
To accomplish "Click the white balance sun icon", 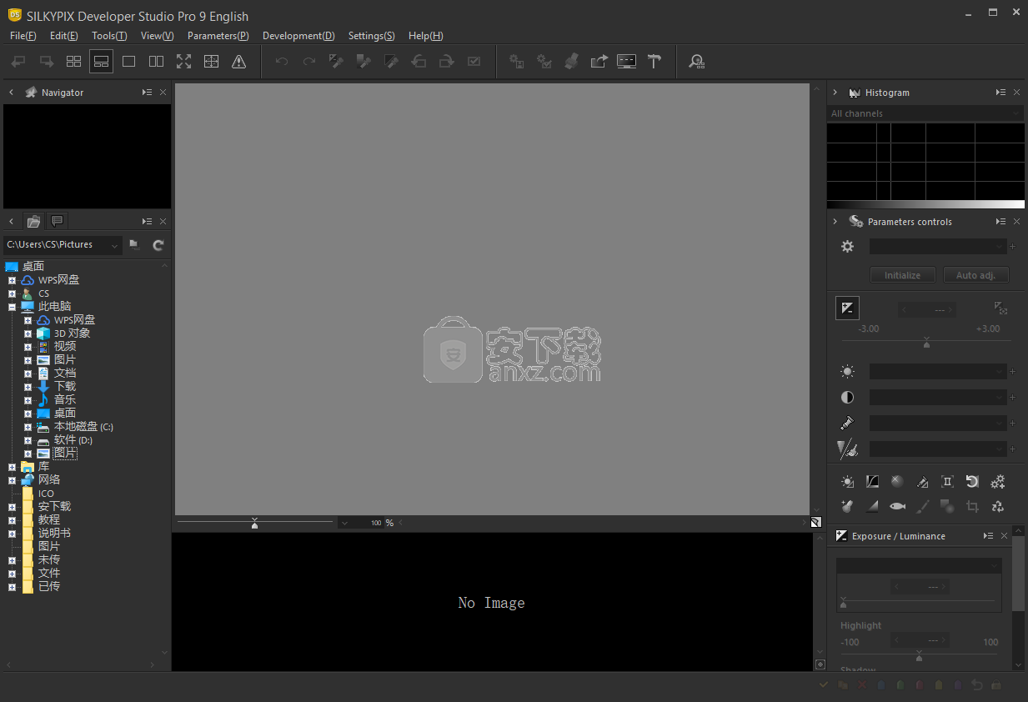I will 847,372.
